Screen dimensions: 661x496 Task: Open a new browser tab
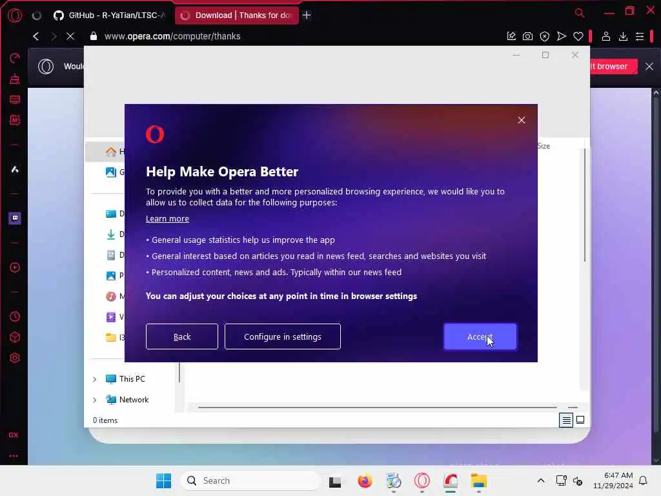[x=307, y=15]
